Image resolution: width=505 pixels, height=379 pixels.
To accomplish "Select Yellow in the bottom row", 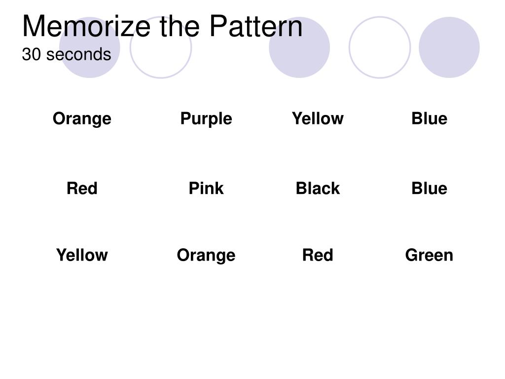I will click(82, 255).
